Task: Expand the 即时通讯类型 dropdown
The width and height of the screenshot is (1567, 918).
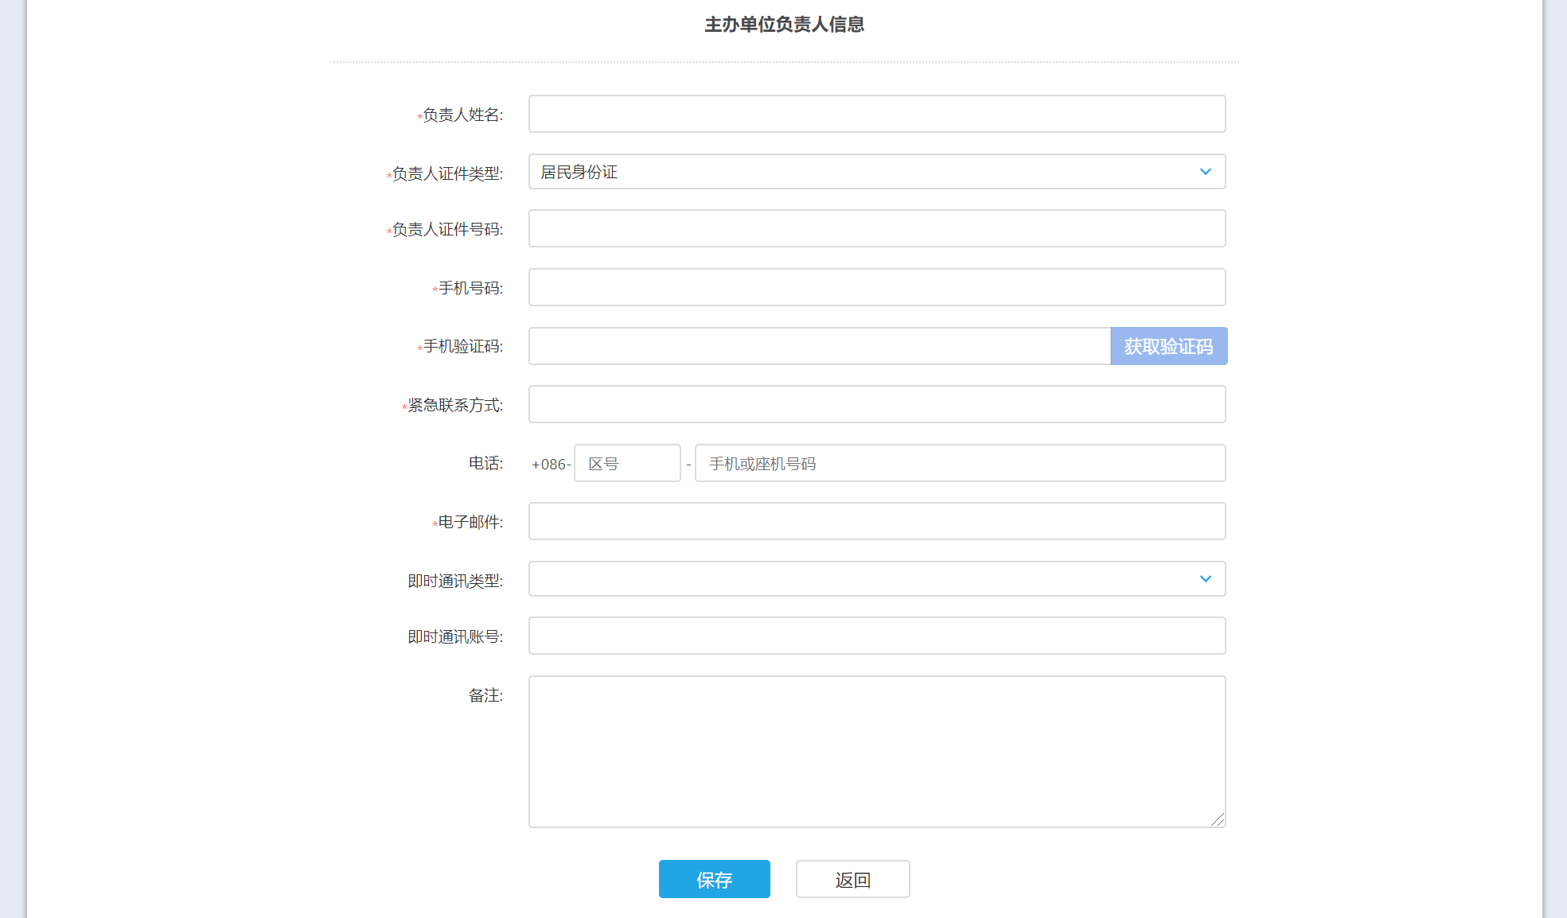Action: coord(867,579)
